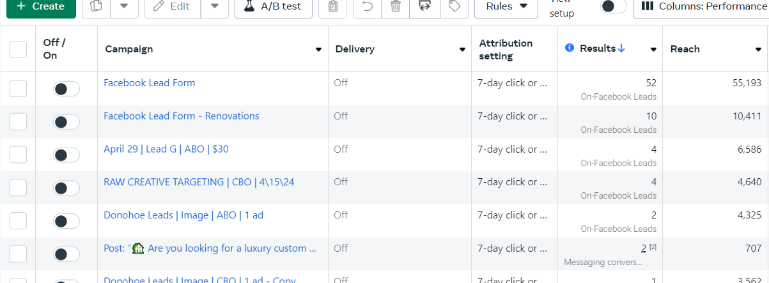
Task: Toggle the View setup switch
Action: 613,6
